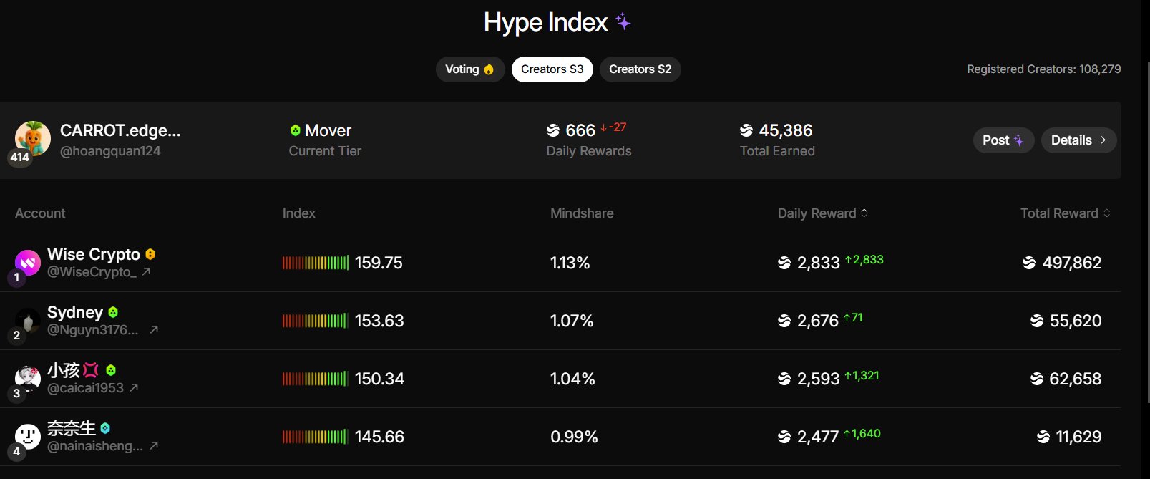Switch to the Voting tab
This screenshot has height=479, width=1150.
[469, 69]
